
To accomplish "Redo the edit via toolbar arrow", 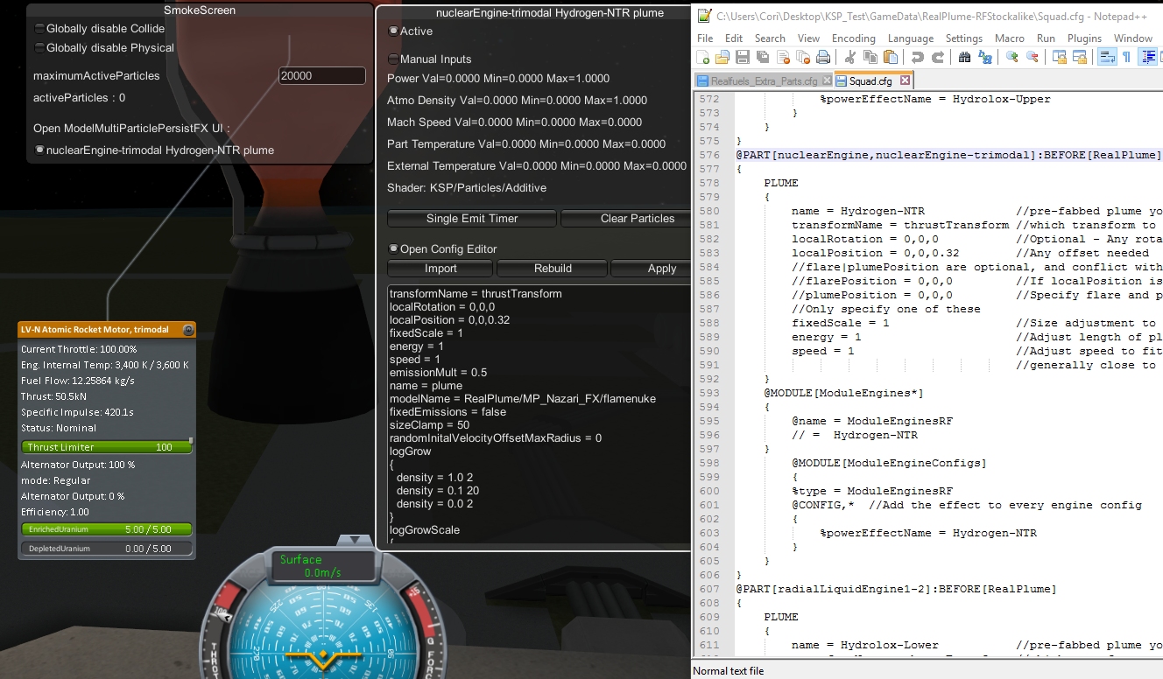I will [937, 57].
